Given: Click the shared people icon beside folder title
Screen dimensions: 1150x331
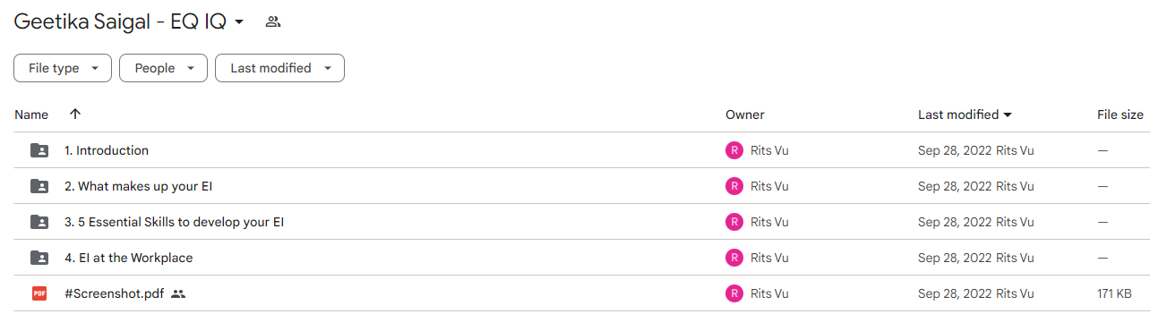Looking at the screenshot, I should coord(273,21).
